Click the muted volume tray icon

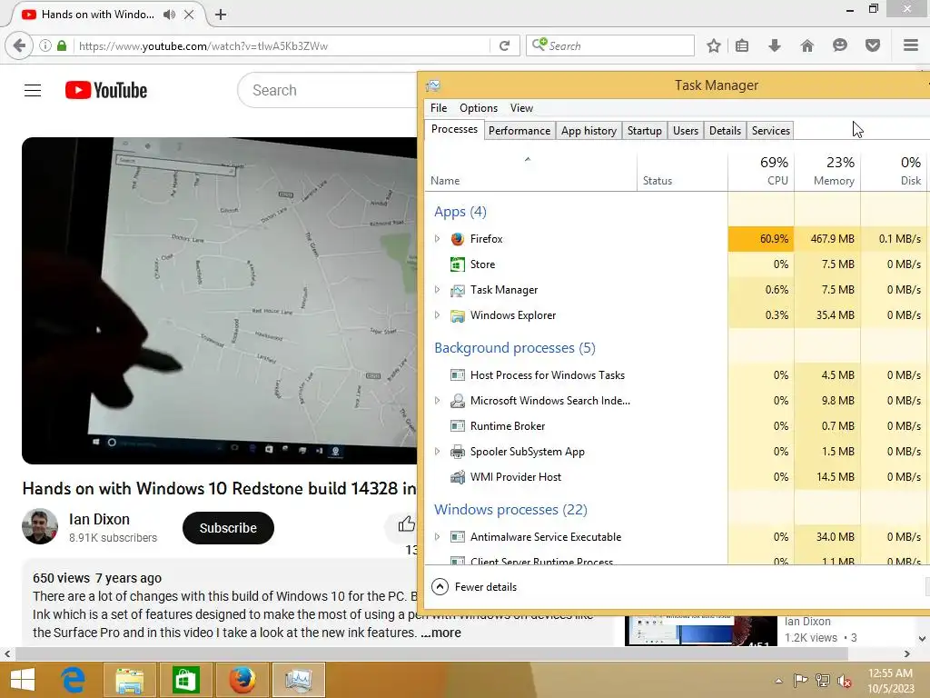click(844, 681)
